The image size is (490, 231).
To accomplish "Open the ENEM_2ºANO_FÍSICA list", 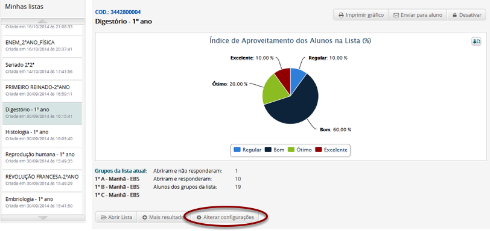I will tap(42, 46).
